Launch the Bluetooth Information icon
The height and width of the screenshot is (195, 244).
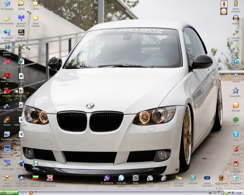21,21
